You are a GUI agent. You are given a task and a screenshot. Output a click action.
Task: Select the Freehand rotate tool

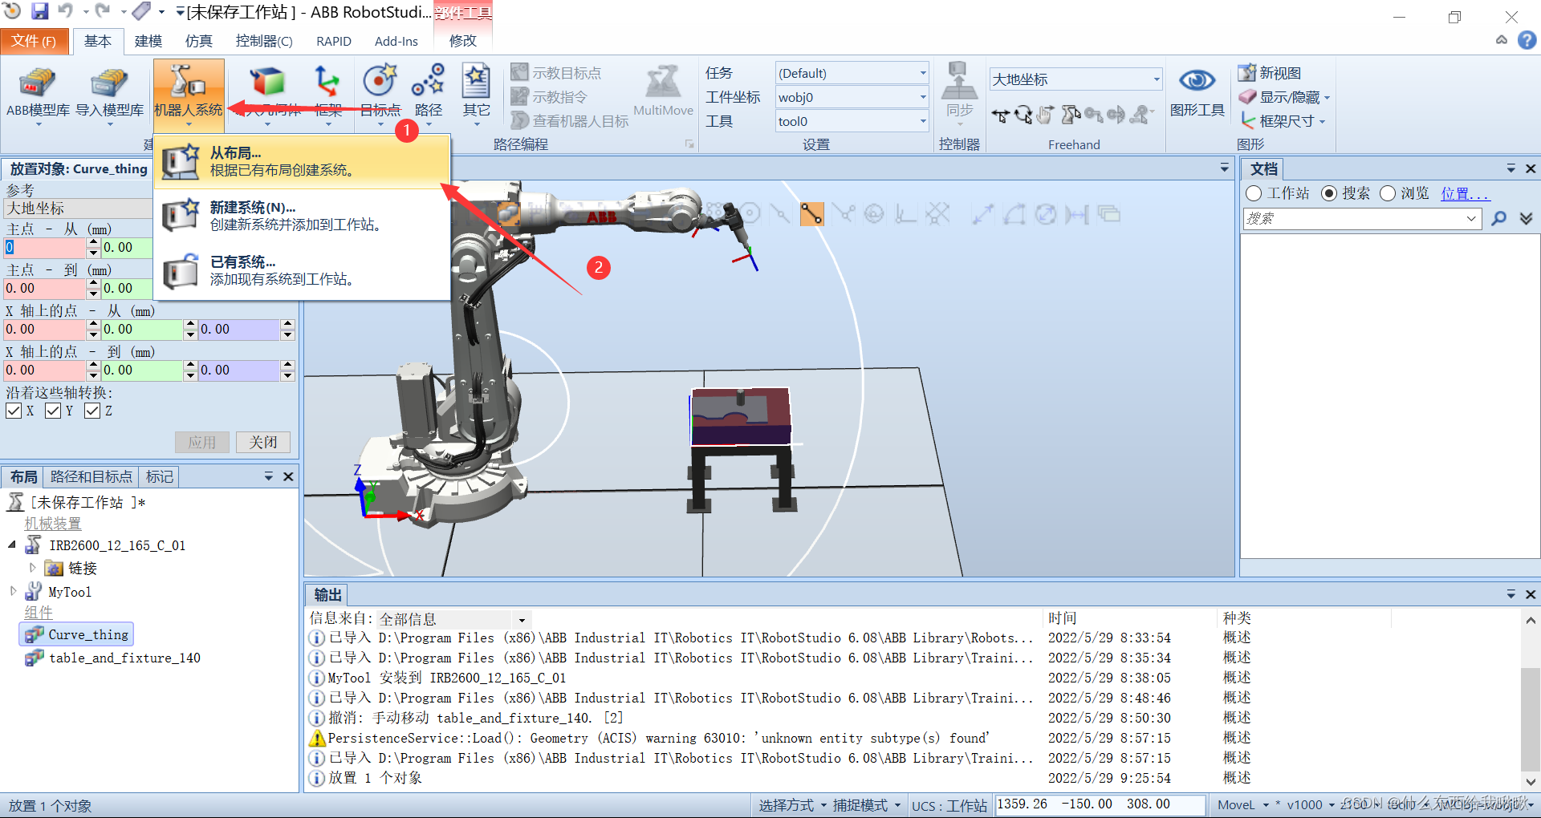1023,115
